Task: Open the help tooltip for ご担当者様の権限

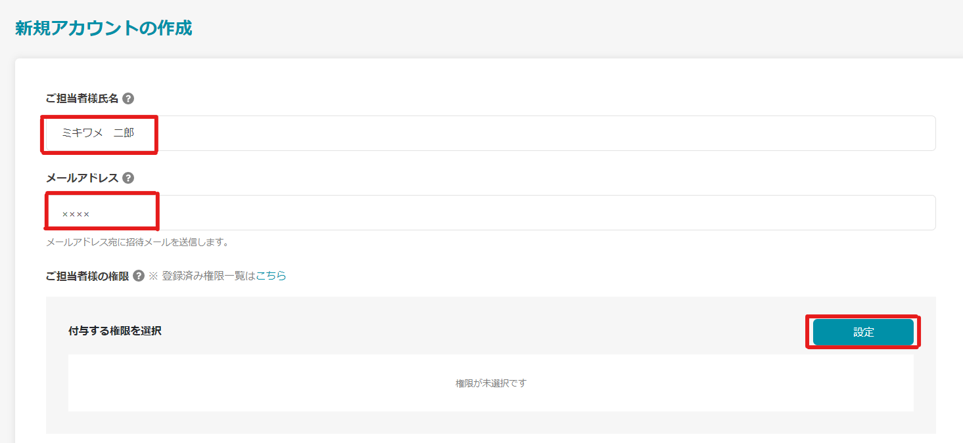Action: click(139, 276)
